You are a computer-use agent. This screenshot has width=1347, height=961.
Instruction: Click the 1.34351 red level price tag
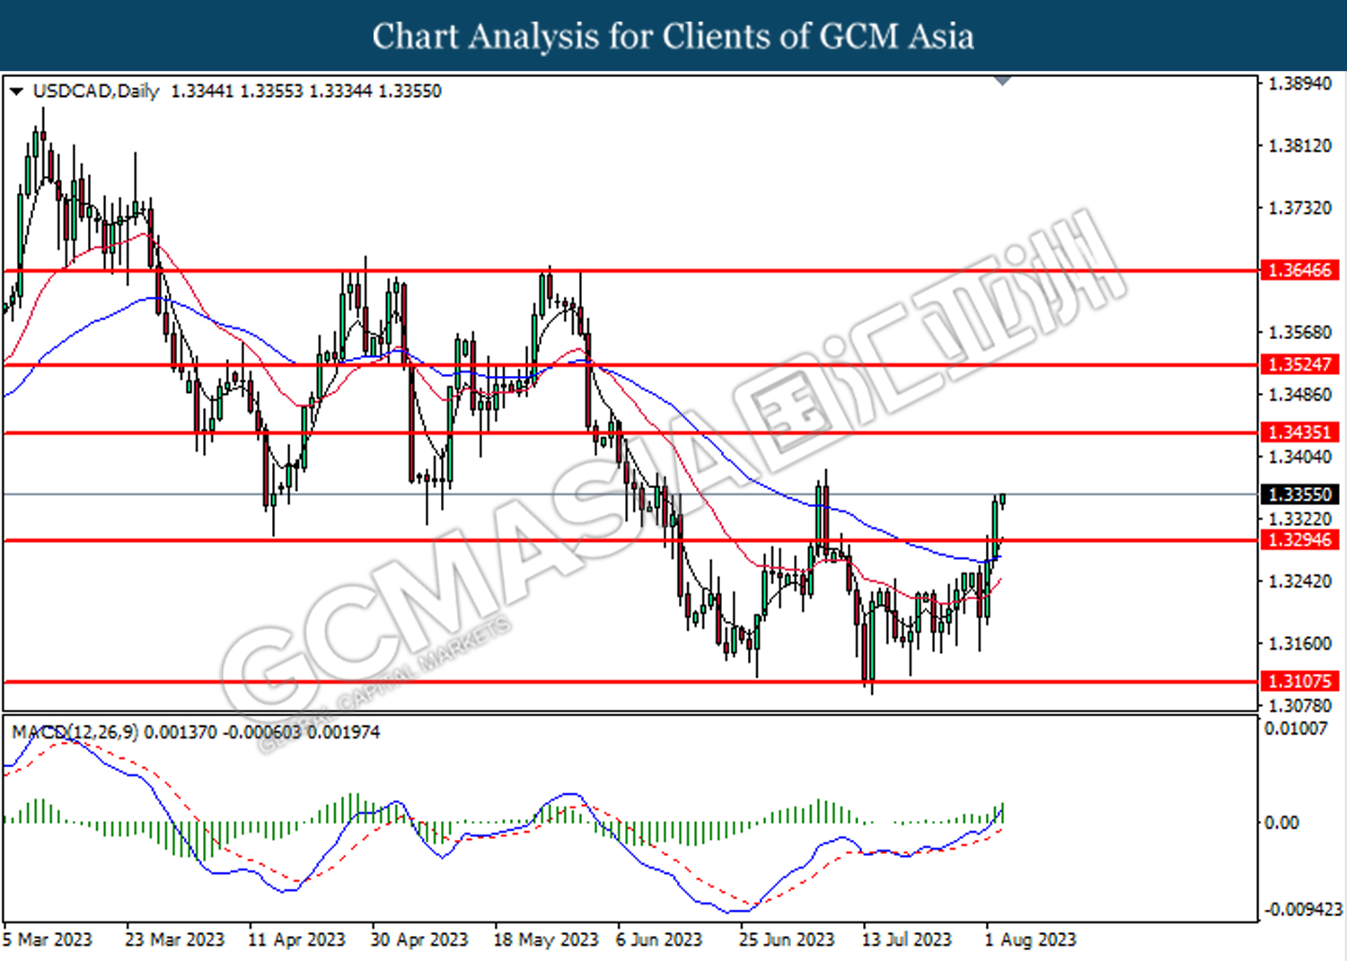point(1300,432)
